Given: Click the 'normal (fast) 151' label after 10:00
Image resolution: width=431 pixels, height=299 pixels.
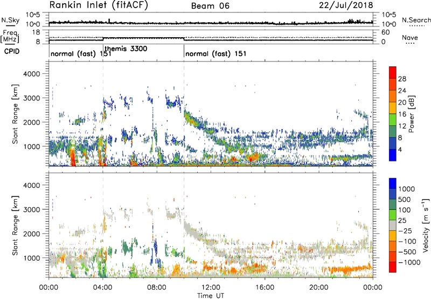Looking at the screenshot, I should click(x=216, y=53).
